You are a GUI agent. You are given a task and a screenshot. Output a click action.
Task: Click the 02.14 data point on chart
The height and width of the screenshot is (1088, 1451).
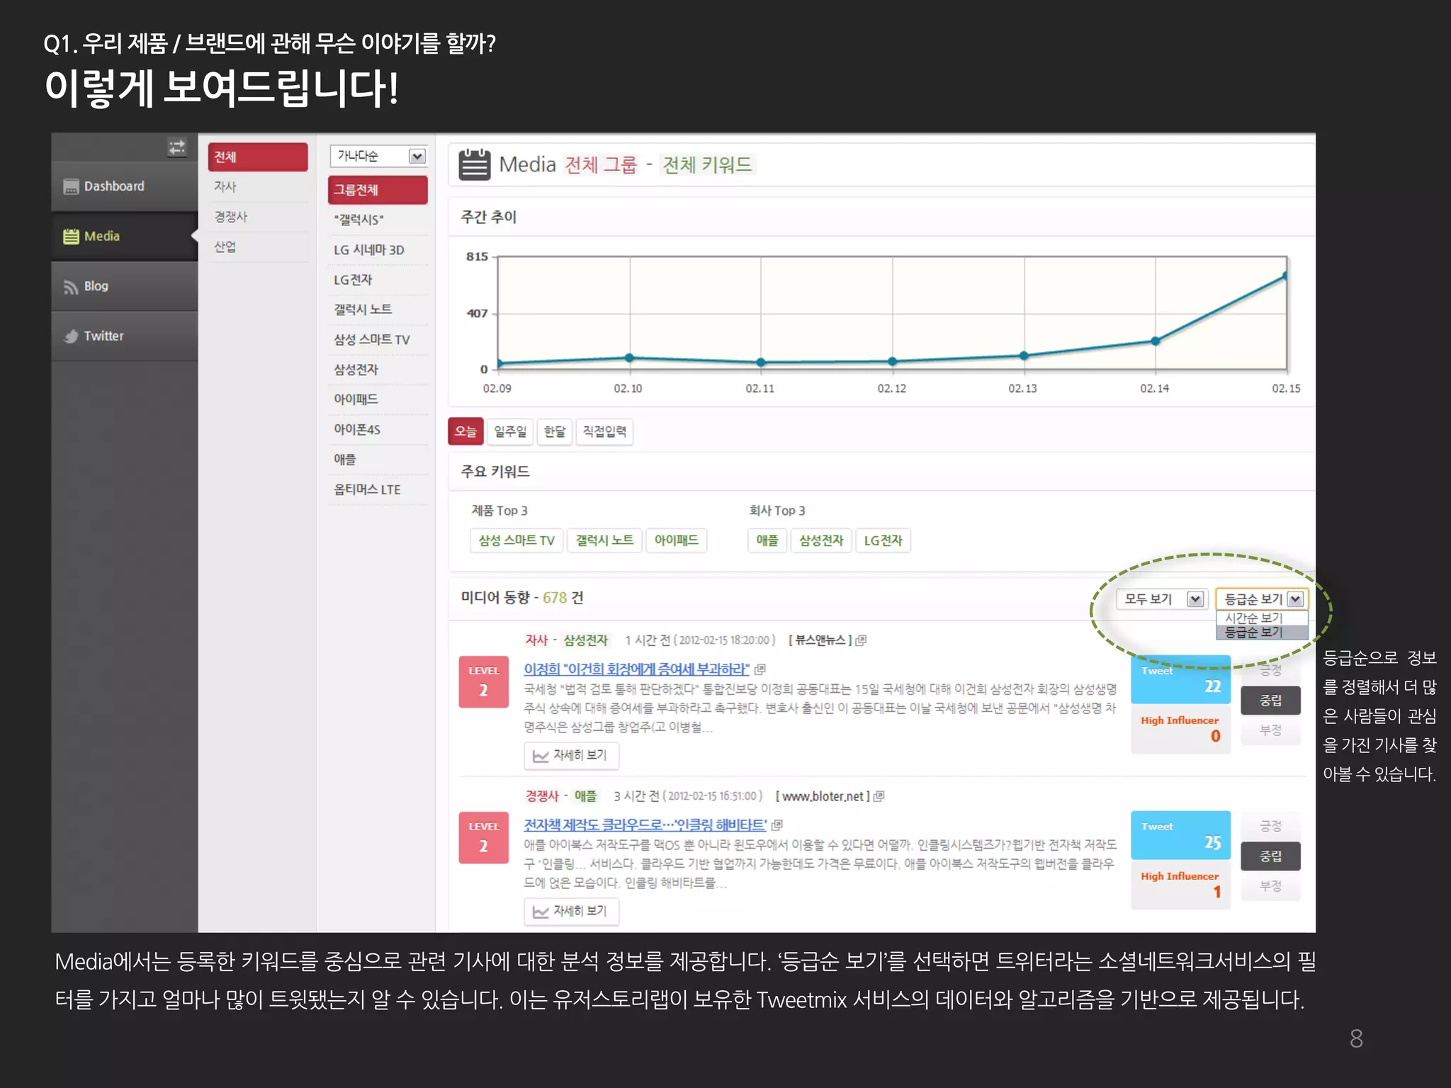1156,341
